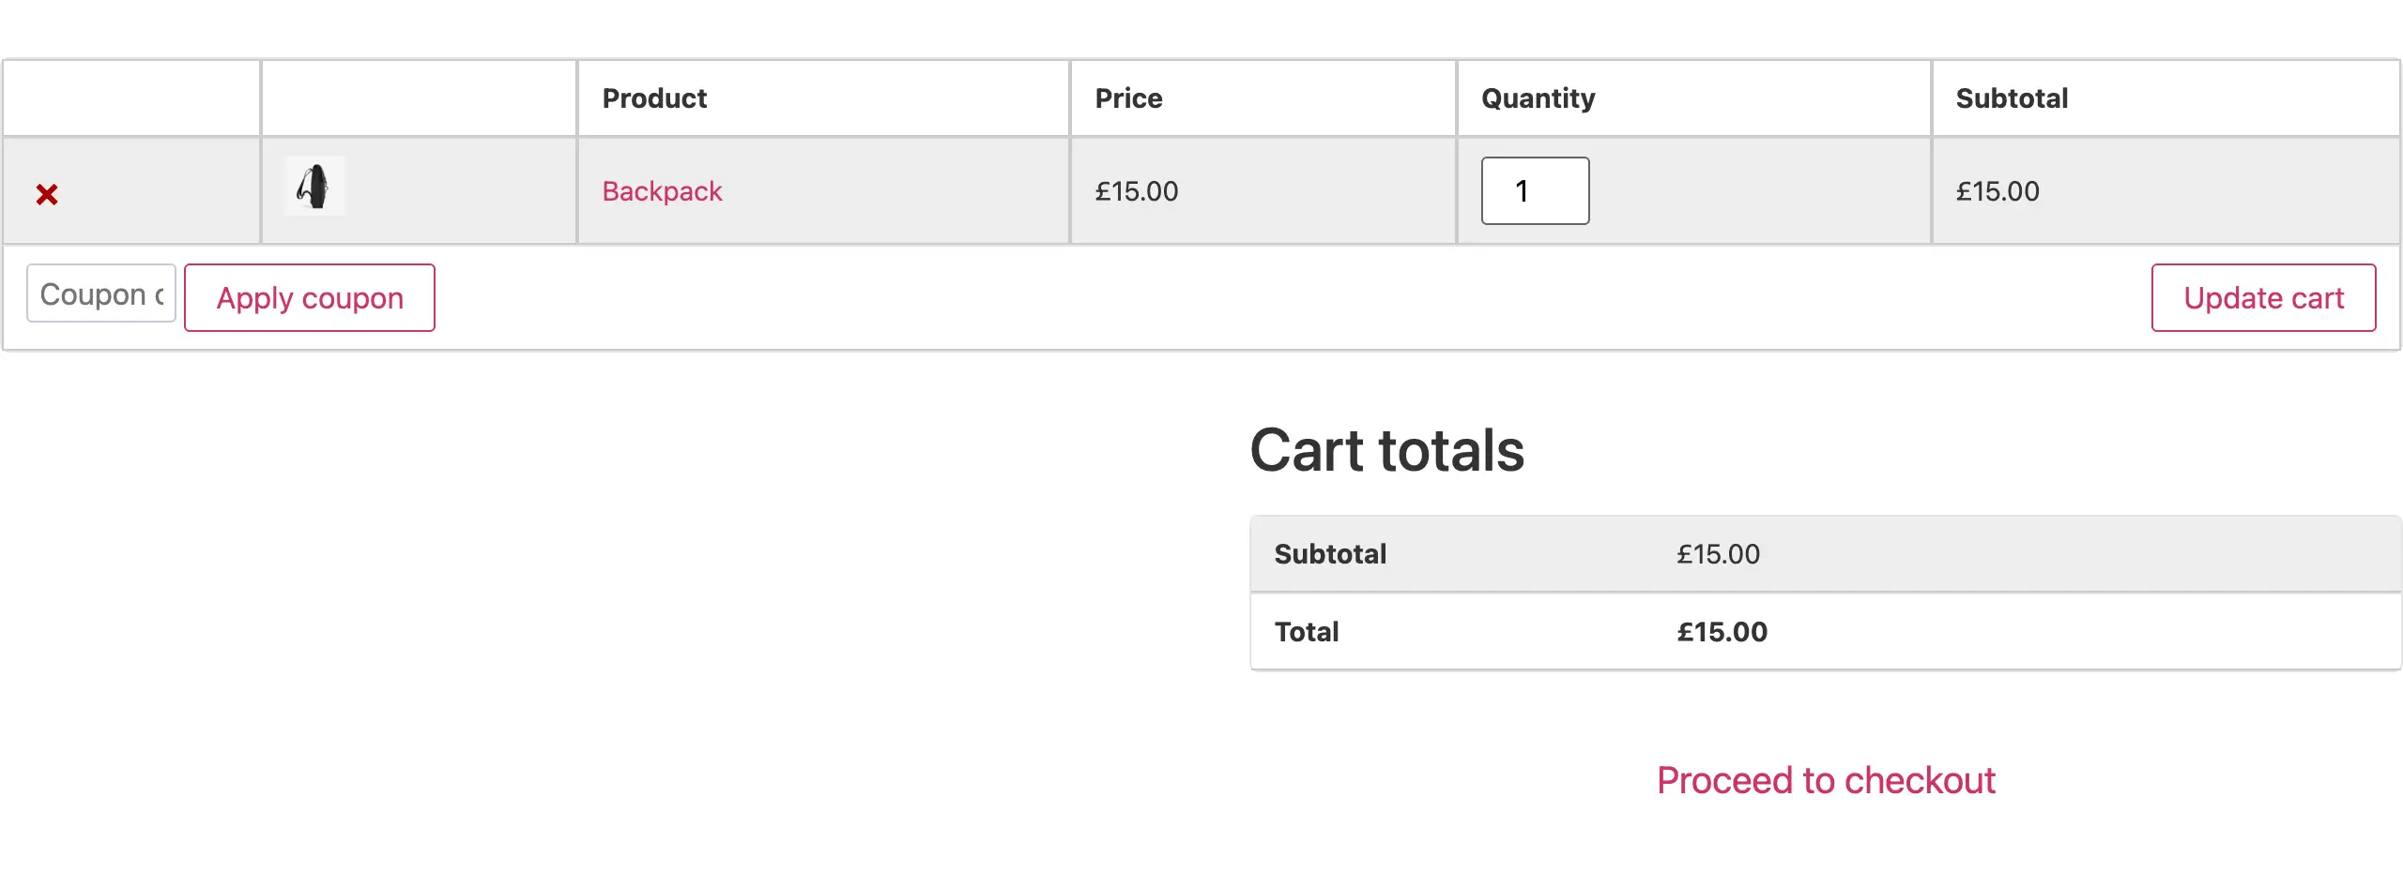Click into the Coupon code field
The width and height of the screenshot is (2403, 872).
[x=101, y=294]
